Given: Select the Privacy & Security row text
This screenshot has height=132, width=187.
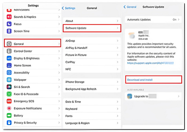Looking at the screenshot, I should [25, 123].
